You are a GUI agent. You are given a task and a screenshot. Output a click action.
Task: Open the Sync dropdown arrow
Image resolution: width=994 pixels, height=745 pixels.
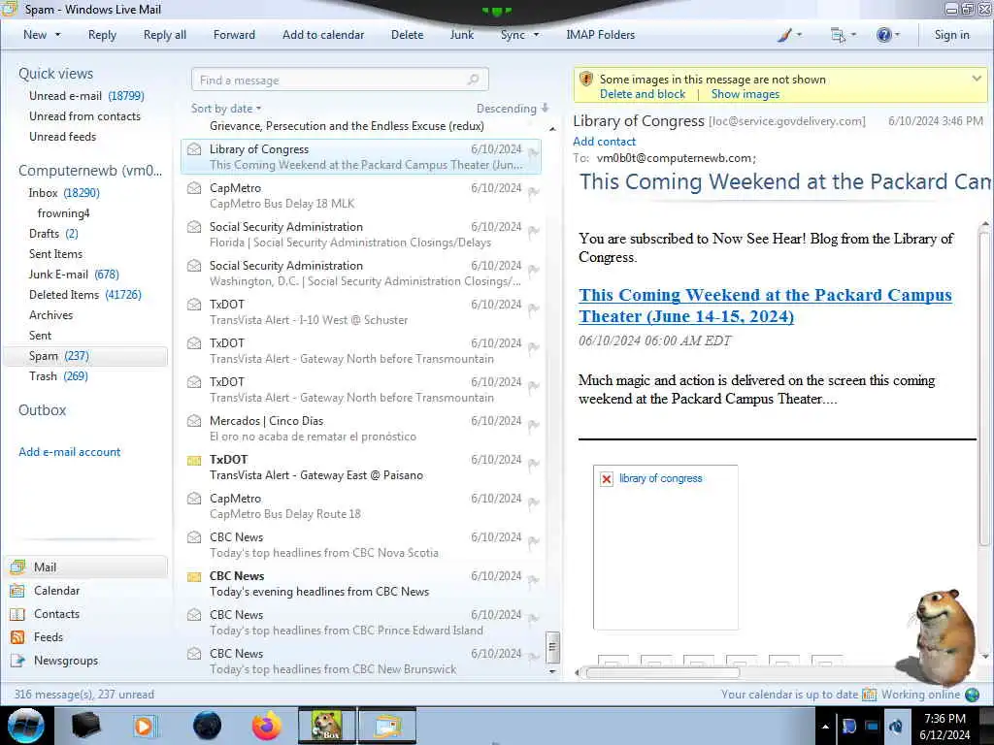click(x=536, y=35)
